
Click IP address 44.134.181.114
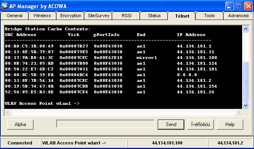pyautogui.click(x=197, y=63)
